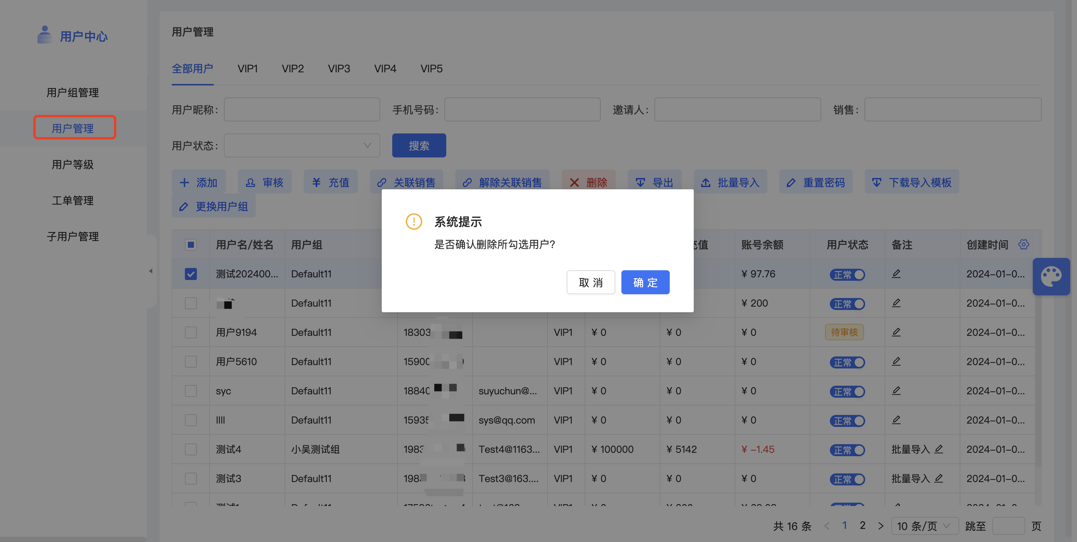Go to next page arrow in pagination
Image resolution: width=1077 pixels, height=542 pixels.
point(881,526)
